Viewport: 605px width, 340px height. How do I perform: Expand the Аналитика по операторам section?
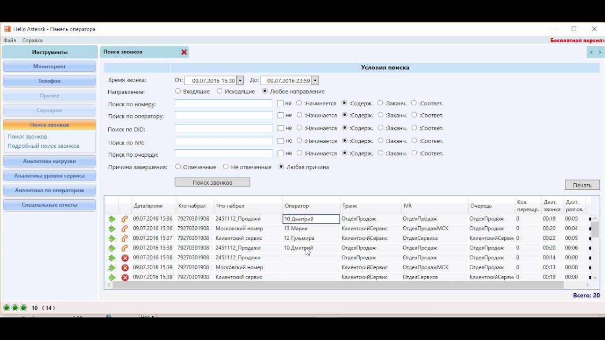pyautogui.click(x=50, y=190)
